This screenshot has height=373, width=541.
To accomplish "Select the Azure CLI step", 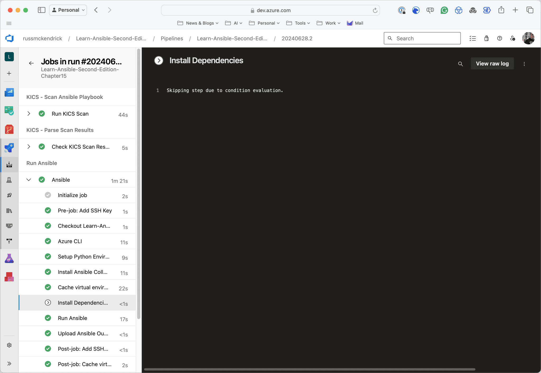I will coord(70,241).
